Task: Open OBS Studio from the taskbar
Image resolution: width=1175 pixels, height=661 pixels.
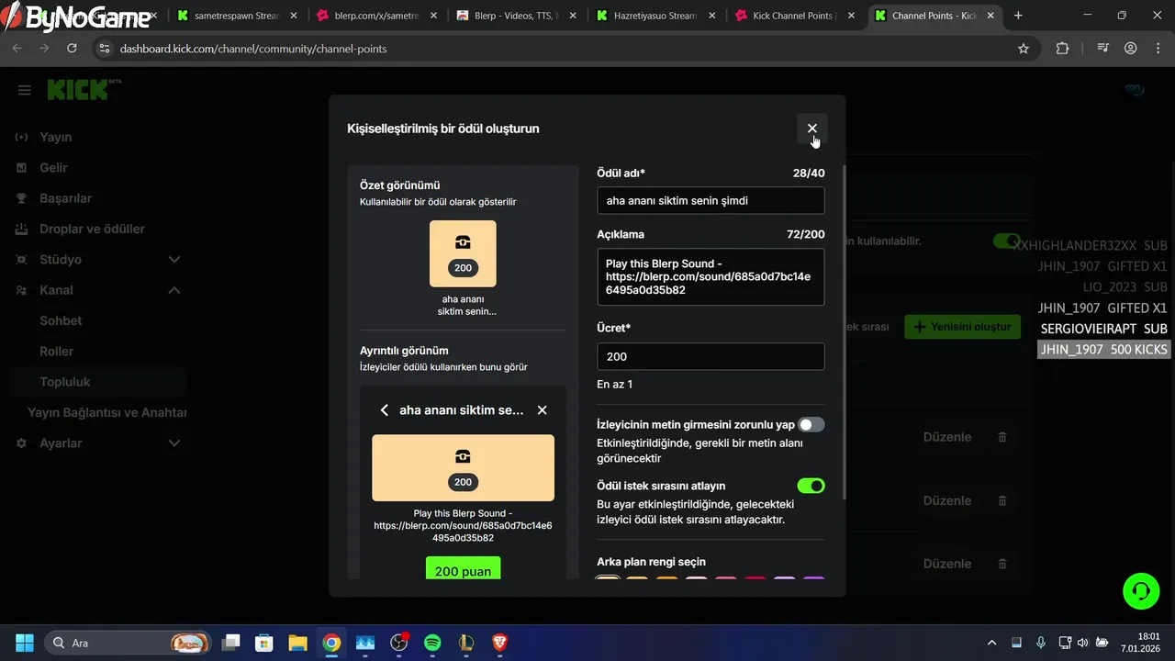Action: point(399,643)
